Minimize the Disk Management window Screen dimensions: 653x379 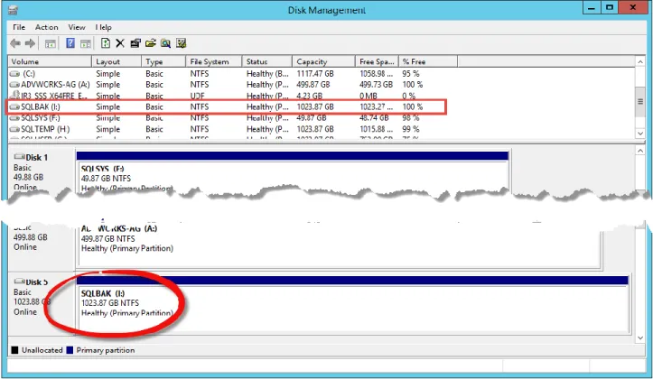pos(592,8)
